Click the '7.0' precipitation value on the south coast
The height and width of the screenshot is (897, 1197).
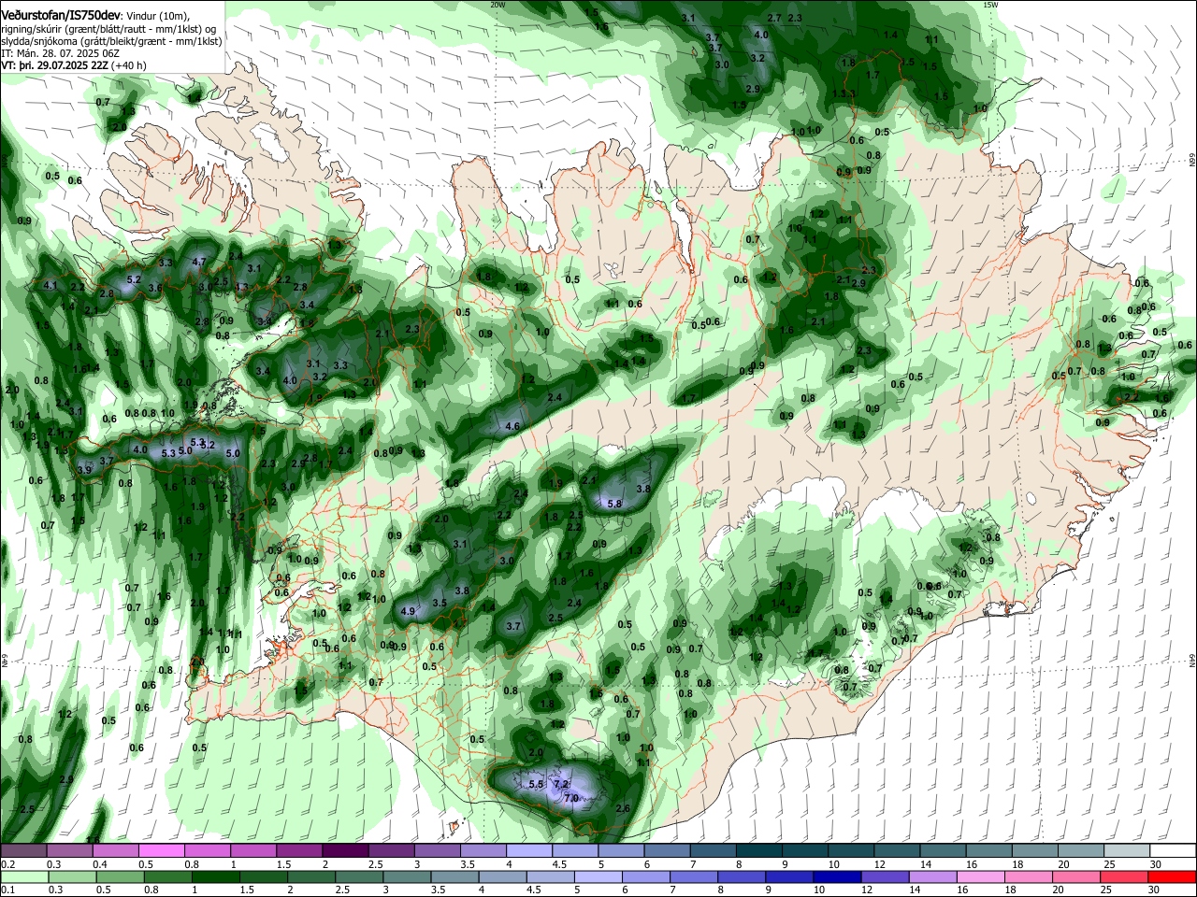(571, 797)
